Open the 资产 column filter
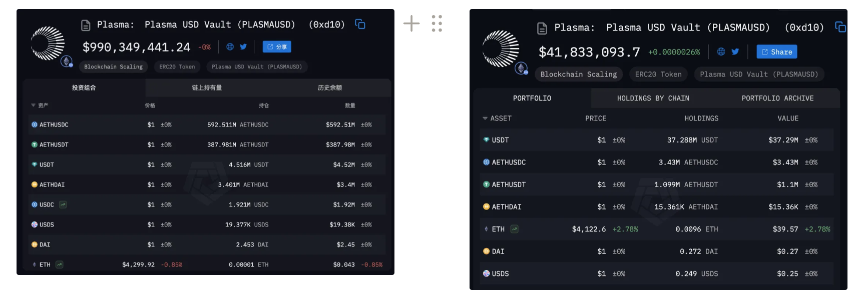The height and width of the screenshot is (295, 854). (33, 105)
